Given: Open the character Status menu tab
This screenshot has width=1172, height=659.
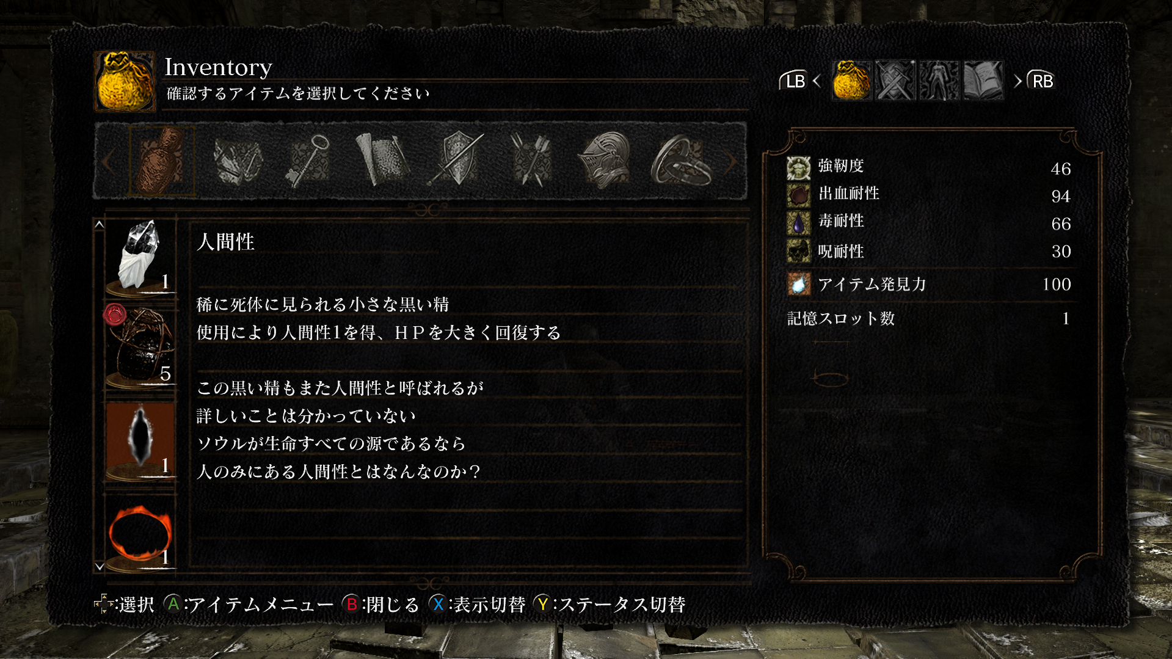Looking at the screenshot, I should pyautogui.click(x=939, y=80).
